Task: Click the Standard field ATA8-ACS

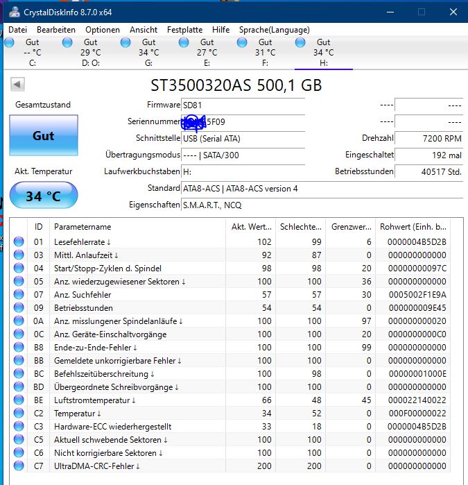Action: (x=322, y=189)
